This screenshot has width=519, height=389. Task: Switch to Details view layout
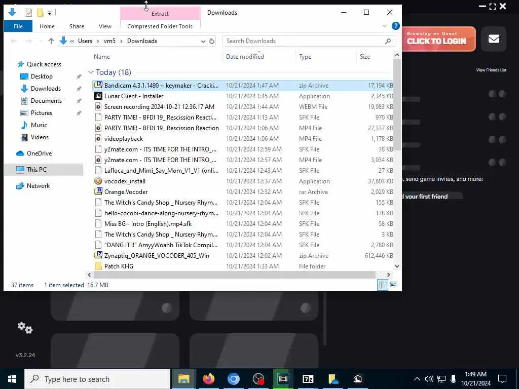click(x=383, y=285)
